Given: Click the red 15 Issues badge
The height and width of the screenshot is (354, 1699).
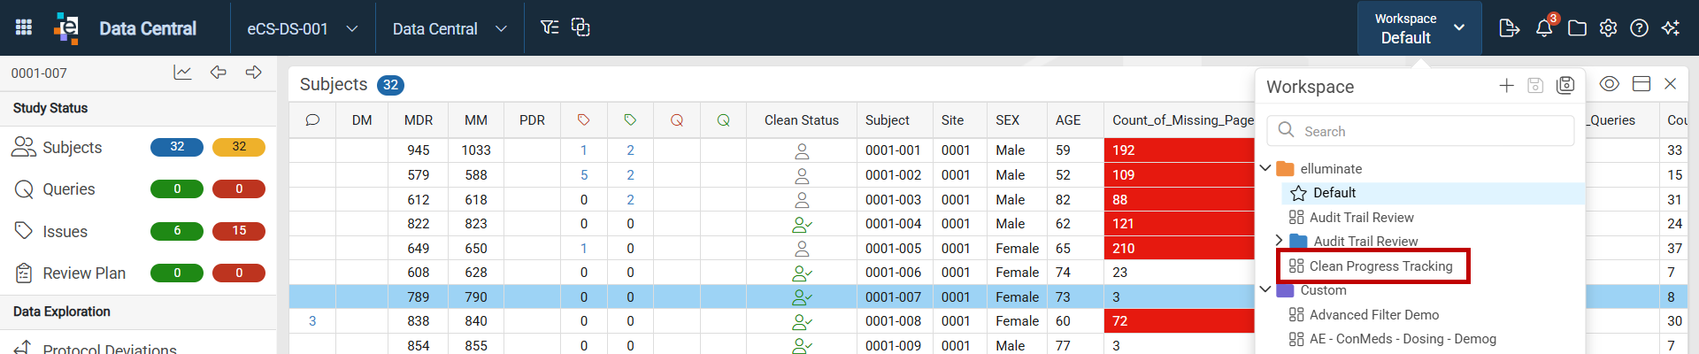Looking at the screenshot, I should (239, 231).
